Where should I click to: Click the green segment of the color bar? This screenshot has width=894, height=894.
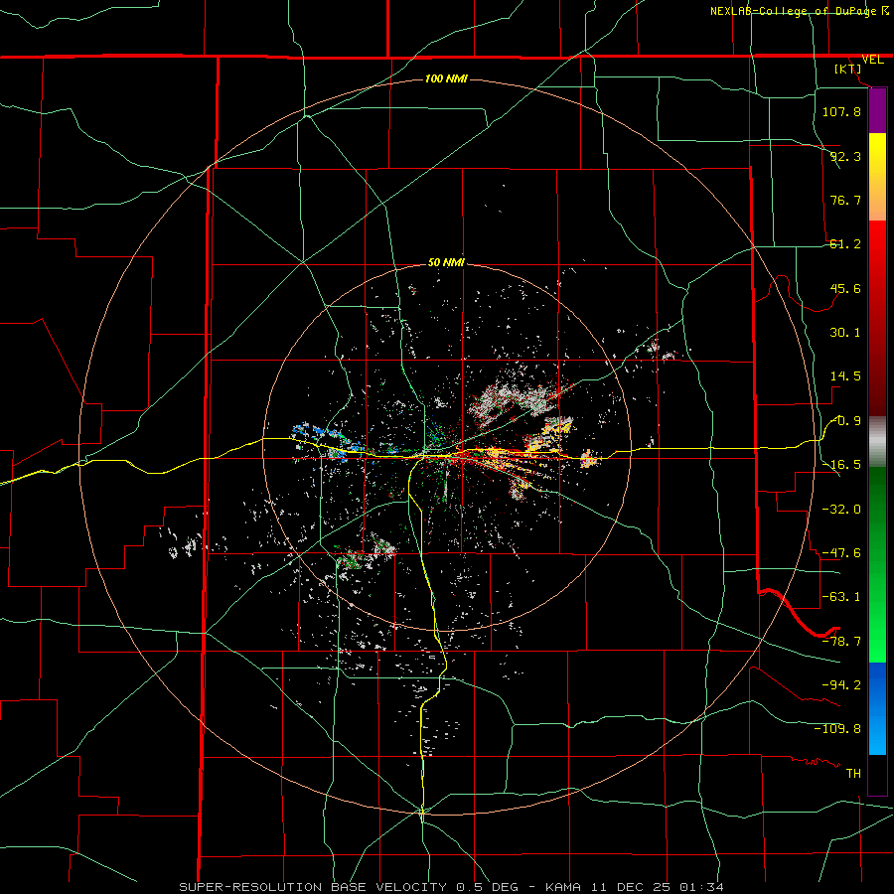pos(877,564)
